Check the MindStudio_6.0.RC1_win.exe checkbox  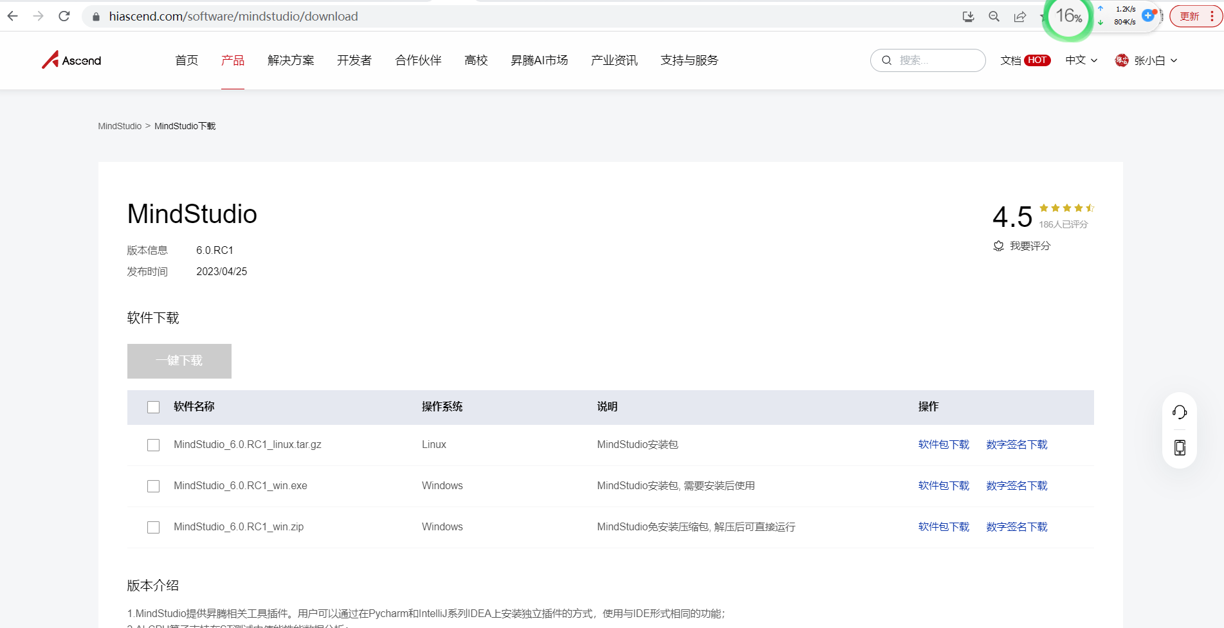pyautogui.click(x=153, y=486)
